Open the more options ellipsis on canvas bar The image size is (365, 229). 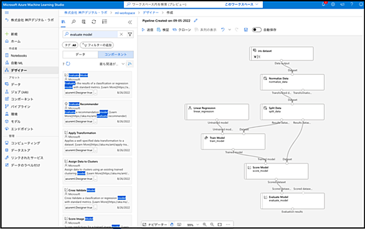pos(228,225)
